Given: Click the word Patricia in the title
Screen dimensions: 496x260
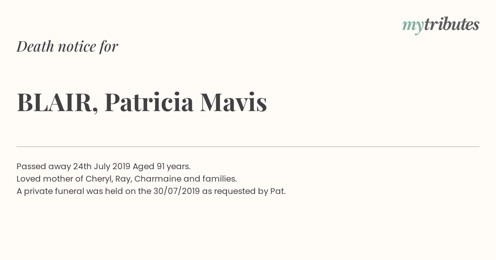Looking at the screenshot, I should 149,102.
